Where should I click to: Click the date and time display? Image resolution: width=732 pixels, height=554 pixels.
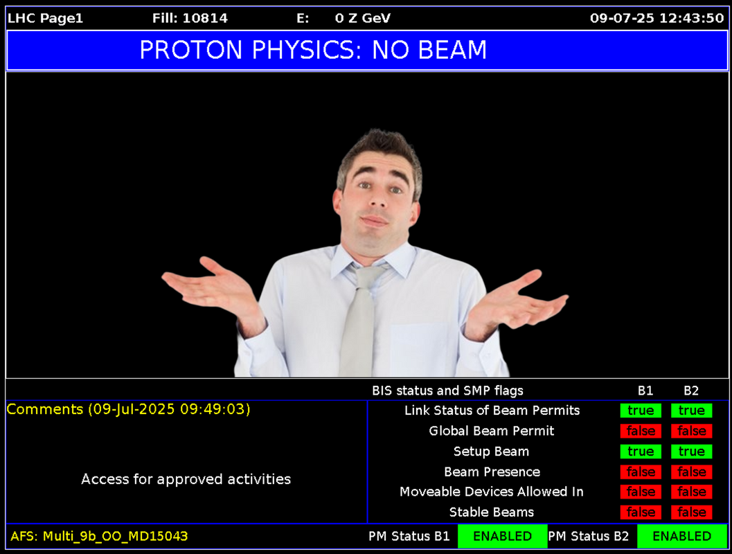pyautogui.click(x=657, y=19)
